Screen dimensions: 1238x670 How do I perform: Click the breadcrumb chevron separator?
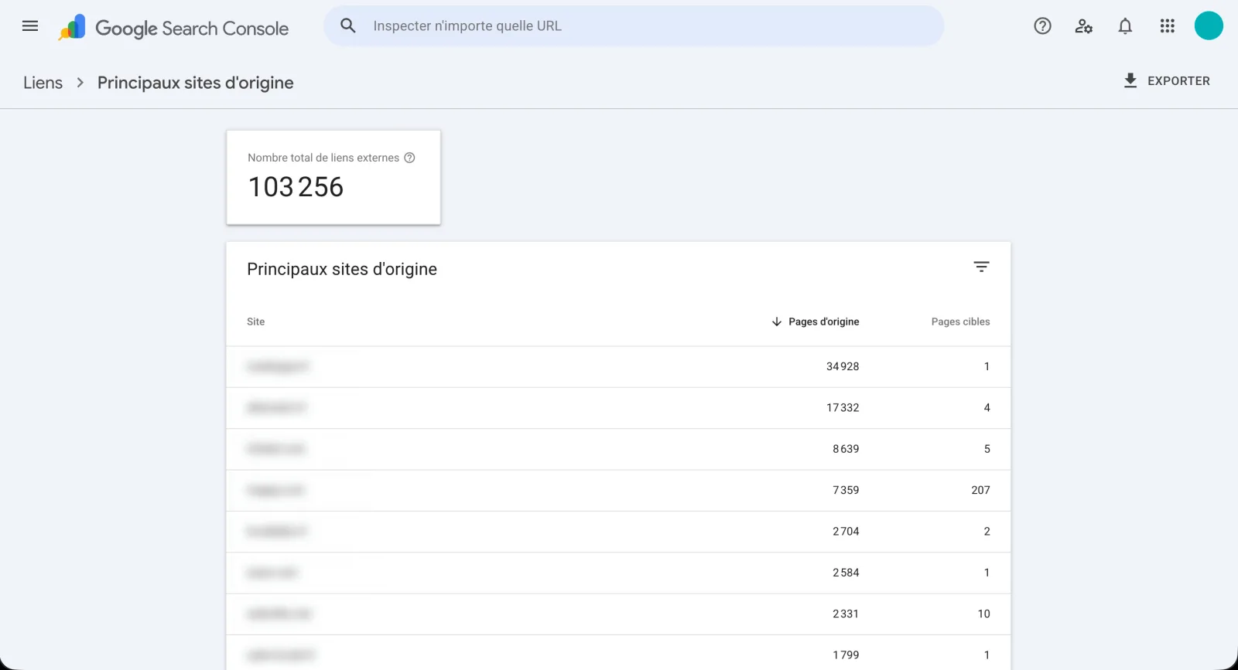pos(80,82)
